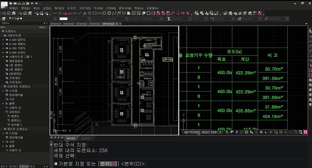312x168 pixels.
Task: Add a new drawing tab with plus
Action: coord(120,24)
